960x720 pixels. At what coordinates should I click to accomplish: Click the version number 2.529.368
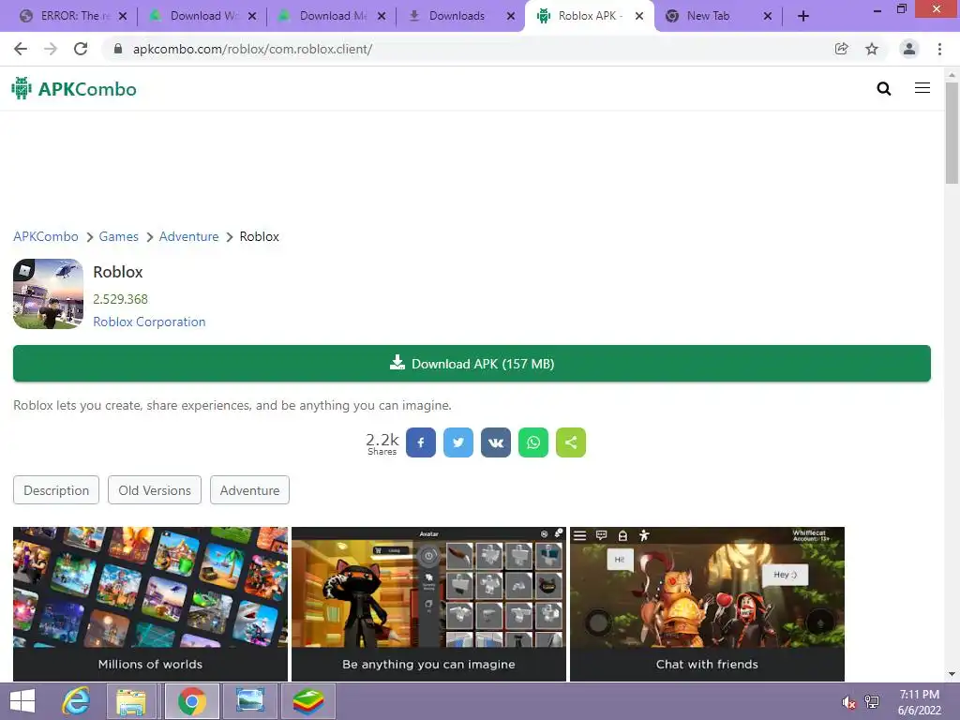pos(121,299)
